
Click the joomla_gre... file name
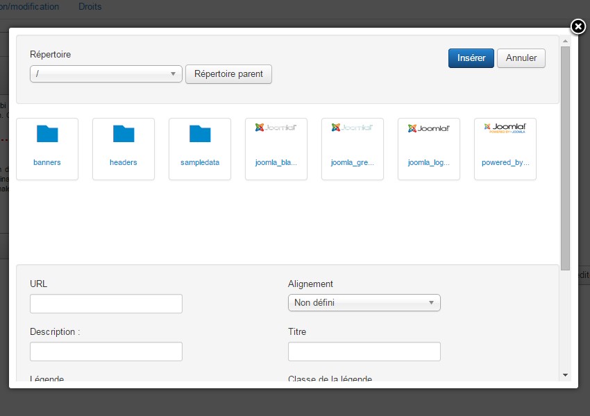click(352, 162)
